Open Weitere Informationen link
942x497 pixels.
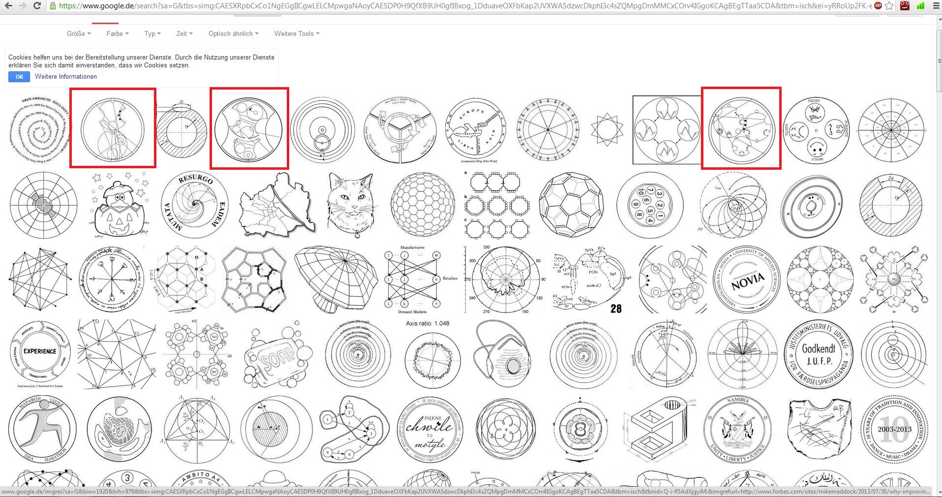pos(66,77)
